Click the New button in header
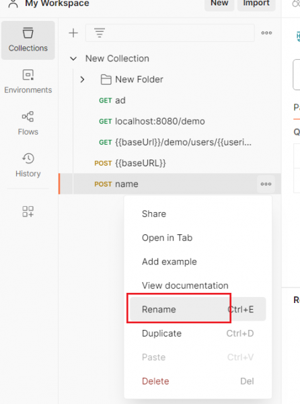The width and height of the screenshot is (300, 404). click(219, 3)
